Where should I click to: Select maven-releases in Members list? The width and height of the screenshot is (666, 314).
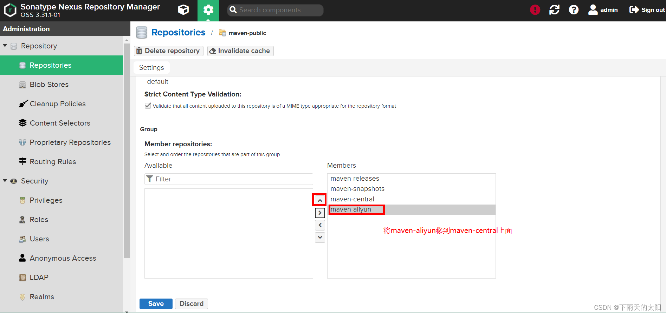(x=411, y=179)
